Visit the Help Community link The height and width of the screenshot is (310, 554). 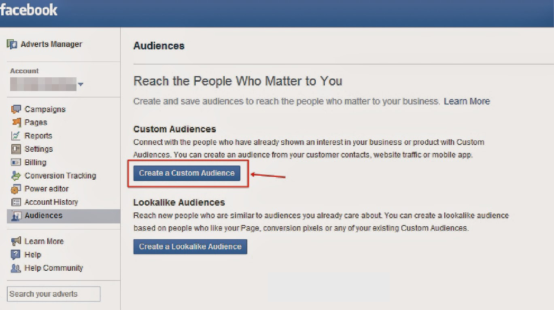click(54, 268)
